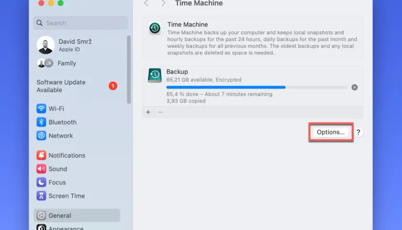Click the Time Machine clock icon

pyautogui.click(x=155, y=28)
